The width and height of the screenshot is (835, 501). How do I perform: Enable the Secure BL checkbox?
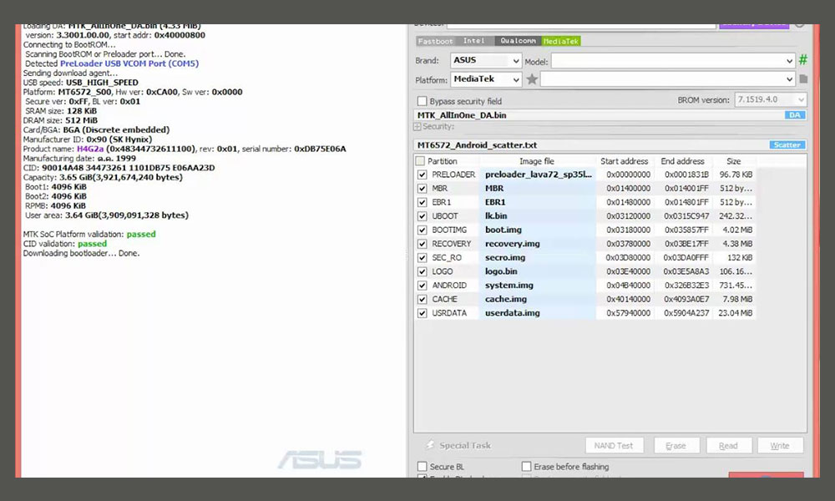coord(423,467)
